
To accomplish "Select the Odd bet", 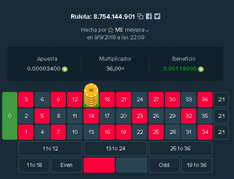I will [164, 165].
